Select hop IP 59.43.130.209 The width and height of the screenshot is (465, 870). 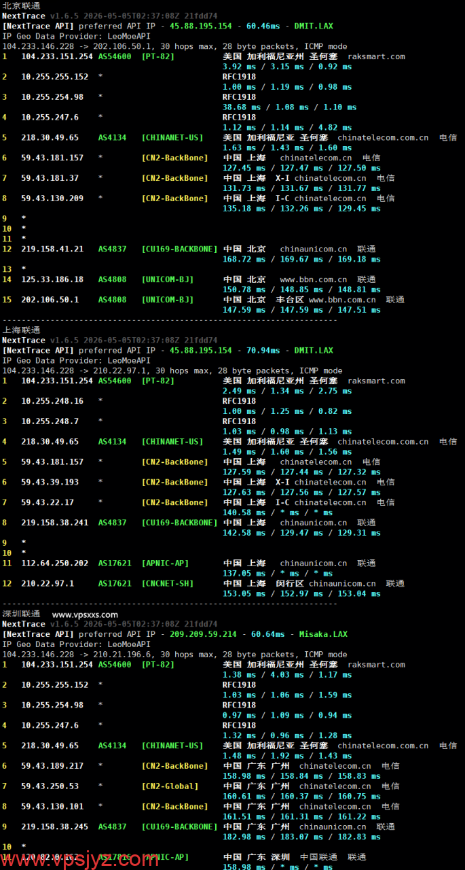[x=52, y=198]
